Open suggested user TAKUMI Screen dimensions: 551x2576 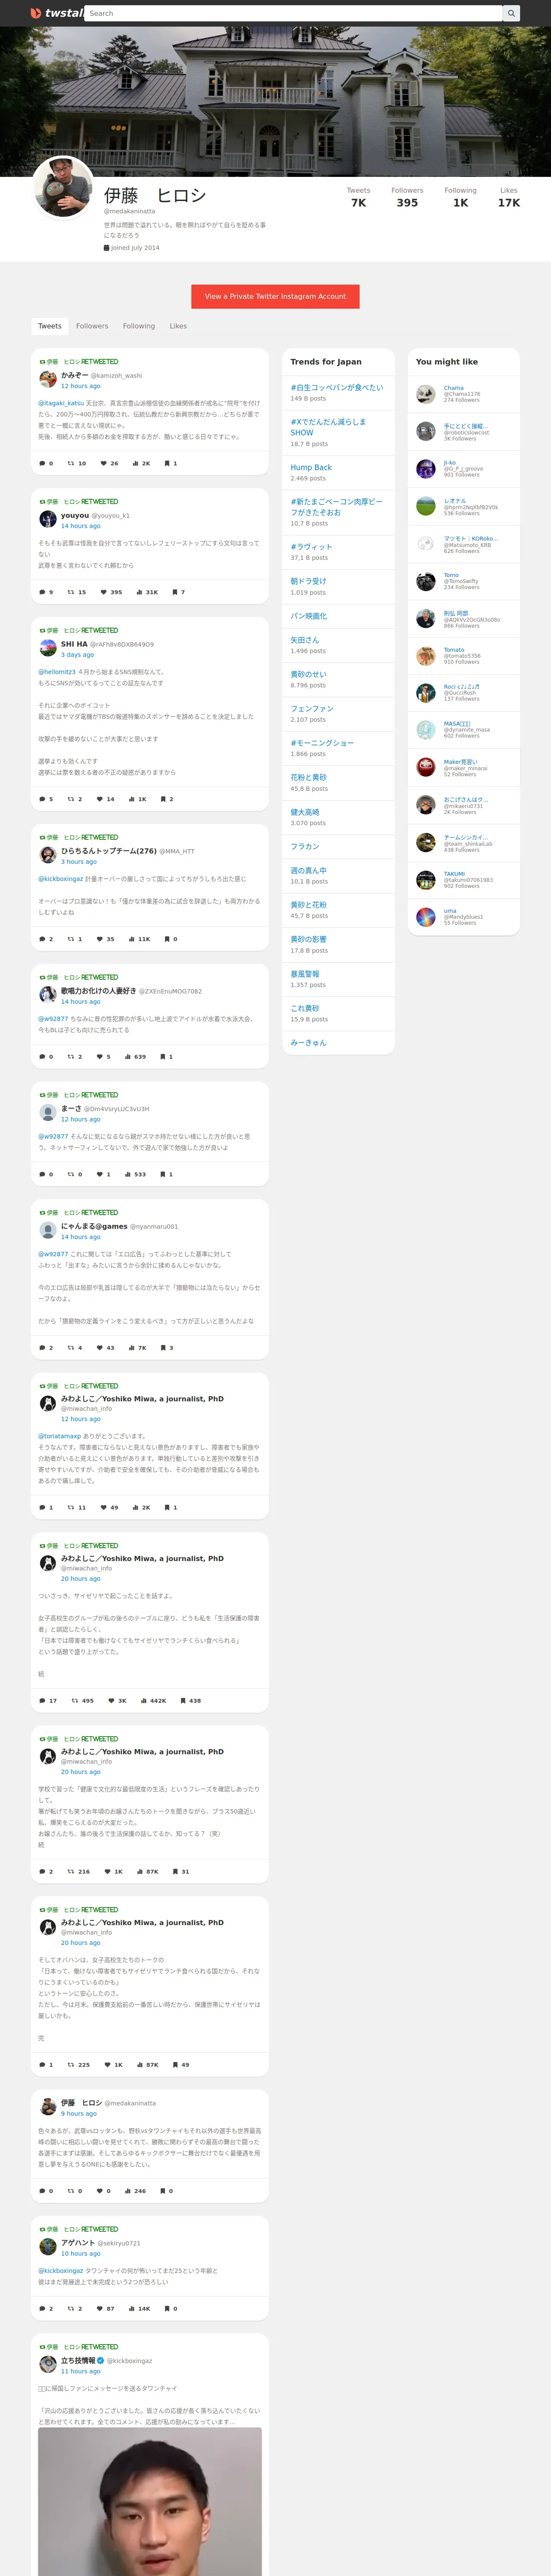[x=454, y=874]
